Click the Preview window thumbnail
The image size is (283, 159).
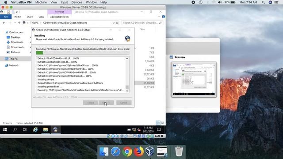[194, 79]
